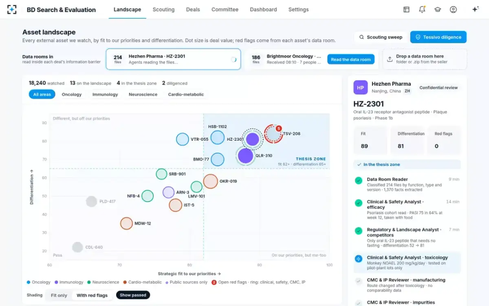Filter by Neuroscience area
This screenshot has width=489, height=306.
click(143, 94)
